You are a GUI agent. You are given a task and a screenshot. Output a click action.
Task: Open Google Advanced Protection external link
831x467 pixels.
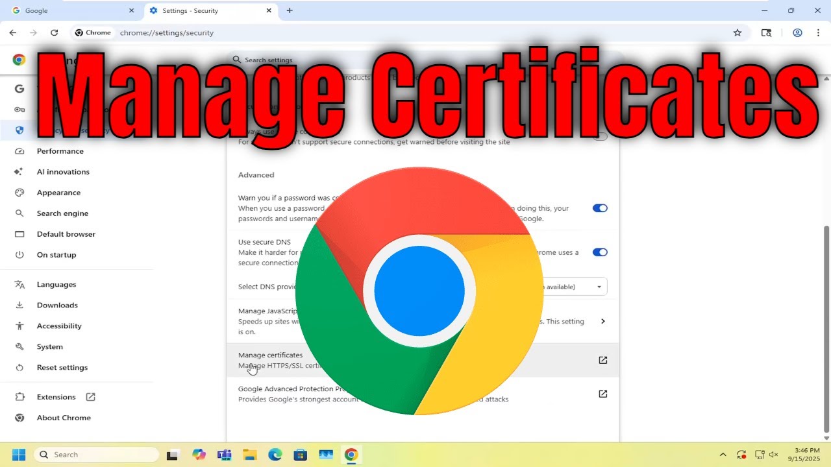point(602,394)
